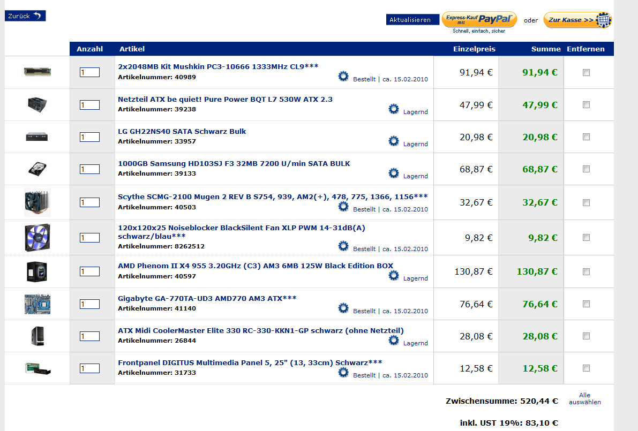
Task: Open the Netzteil be quiet! Pure Power link
Action: click(225, 99)
